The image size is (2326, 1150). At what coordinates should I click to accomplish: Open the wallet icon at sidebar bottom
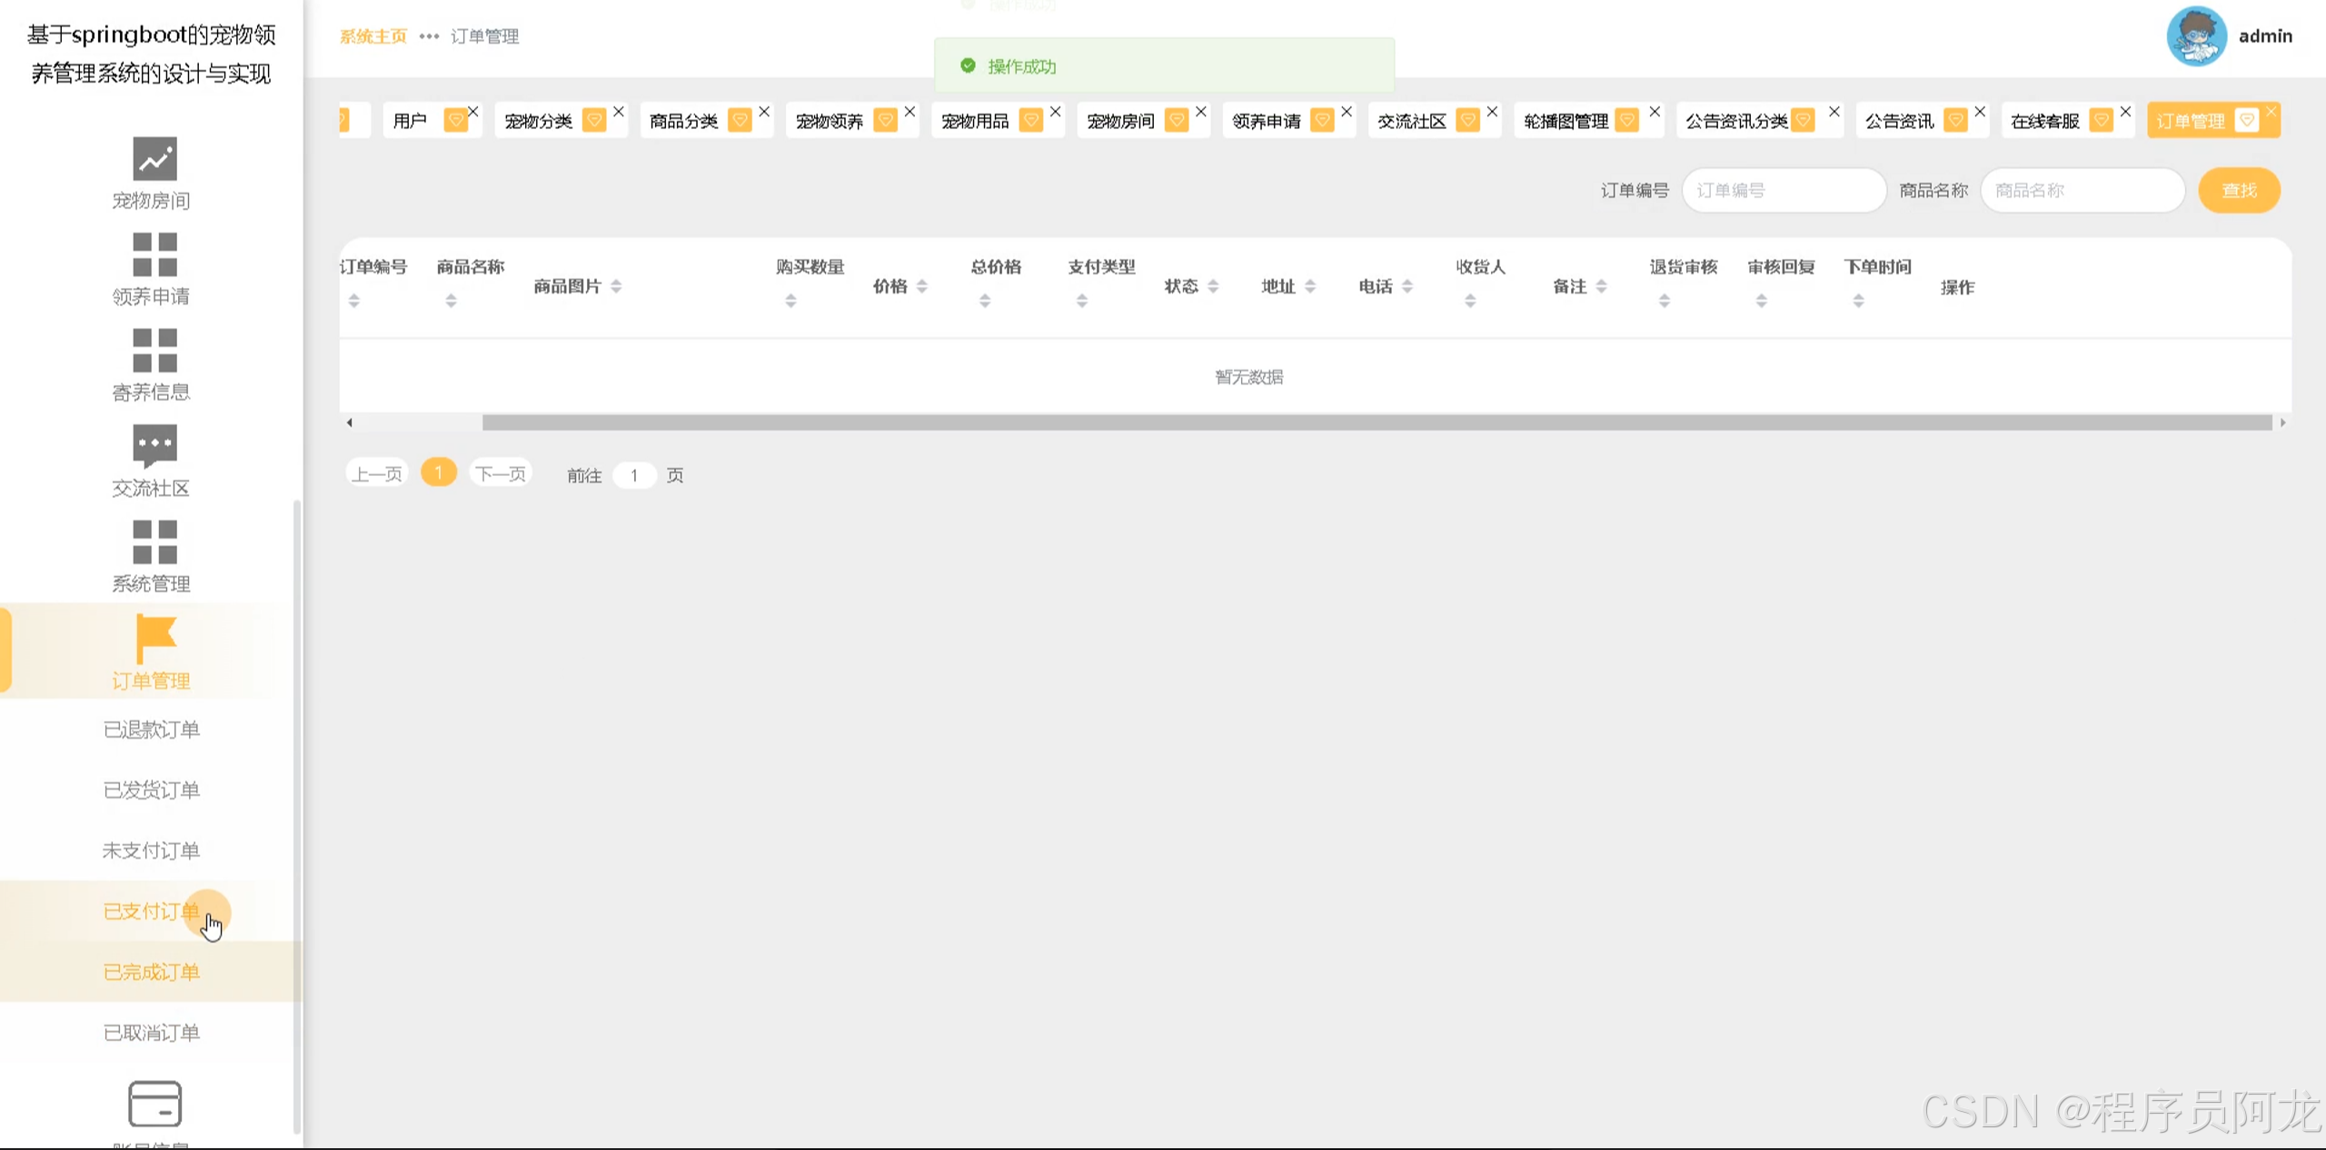pyautogui.click(x=154, y=1104)
